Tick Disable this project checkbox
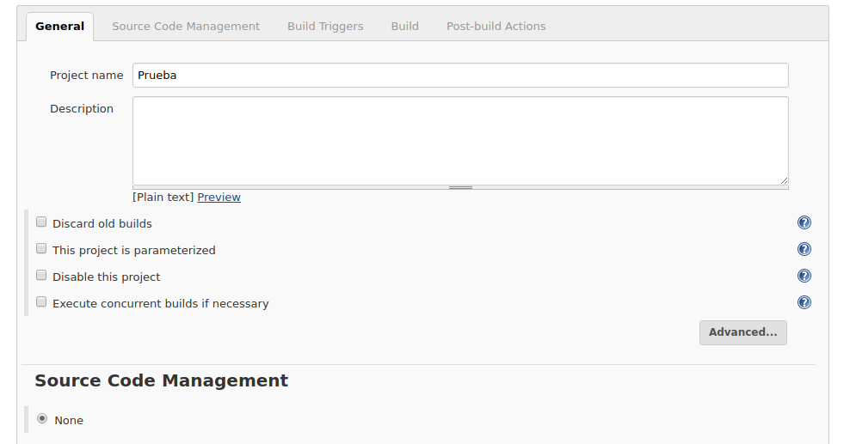 41,276
